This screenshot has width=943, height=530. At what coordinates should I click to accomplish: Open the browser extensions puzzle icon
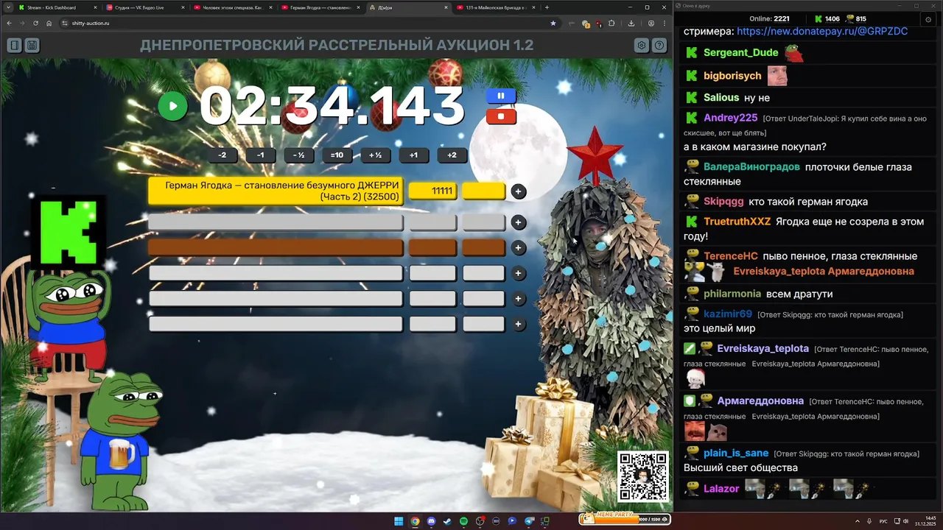[611, 23]
